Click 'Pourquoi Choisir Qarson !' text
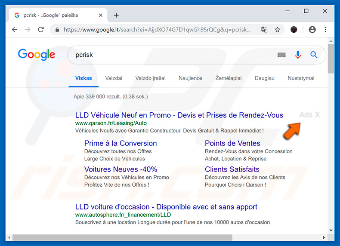The width and height of the screenshot is (340, 246). pos(235,184)
